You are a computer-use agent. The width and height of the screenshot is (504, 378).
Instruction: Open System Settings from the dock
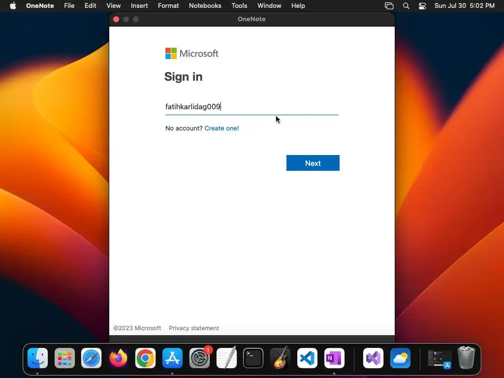coord(199,358)
